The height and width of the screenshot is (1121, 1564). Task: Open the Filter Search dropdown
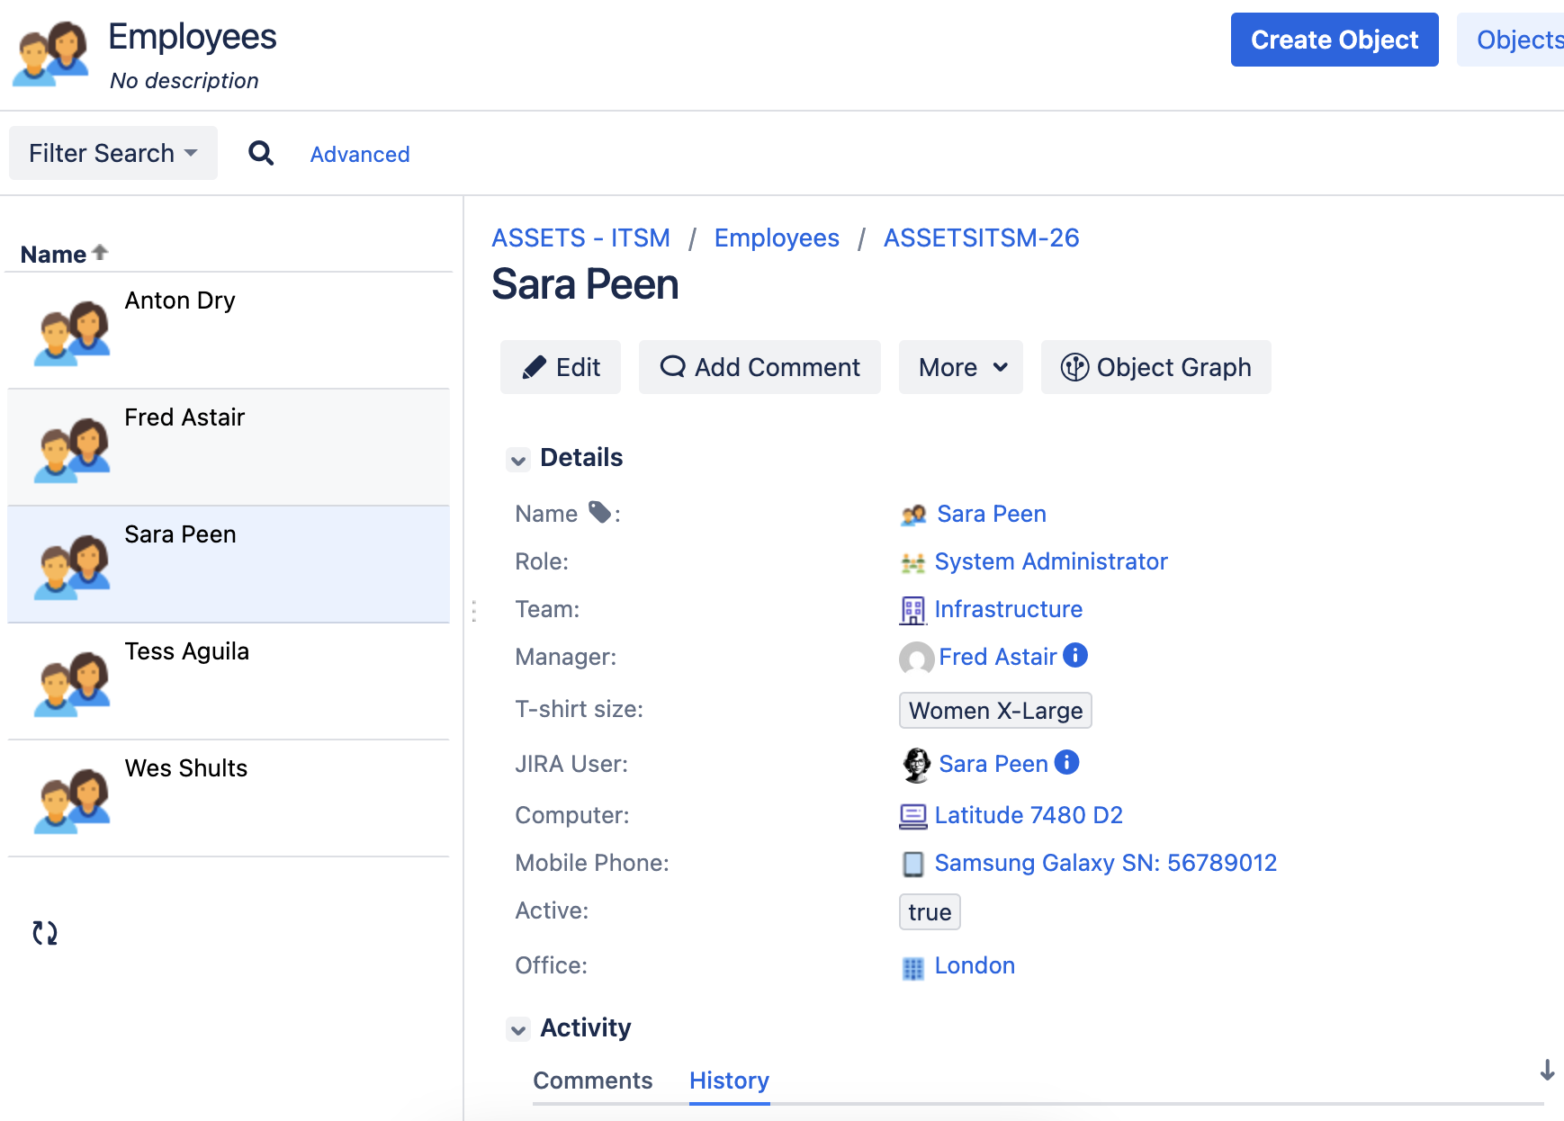click(112, 153)
